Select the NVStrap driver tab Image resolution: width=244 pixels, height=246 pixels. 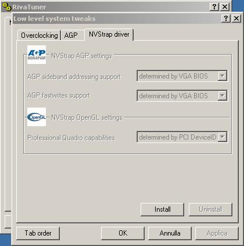pyautogui.click(x=109, y=34)
